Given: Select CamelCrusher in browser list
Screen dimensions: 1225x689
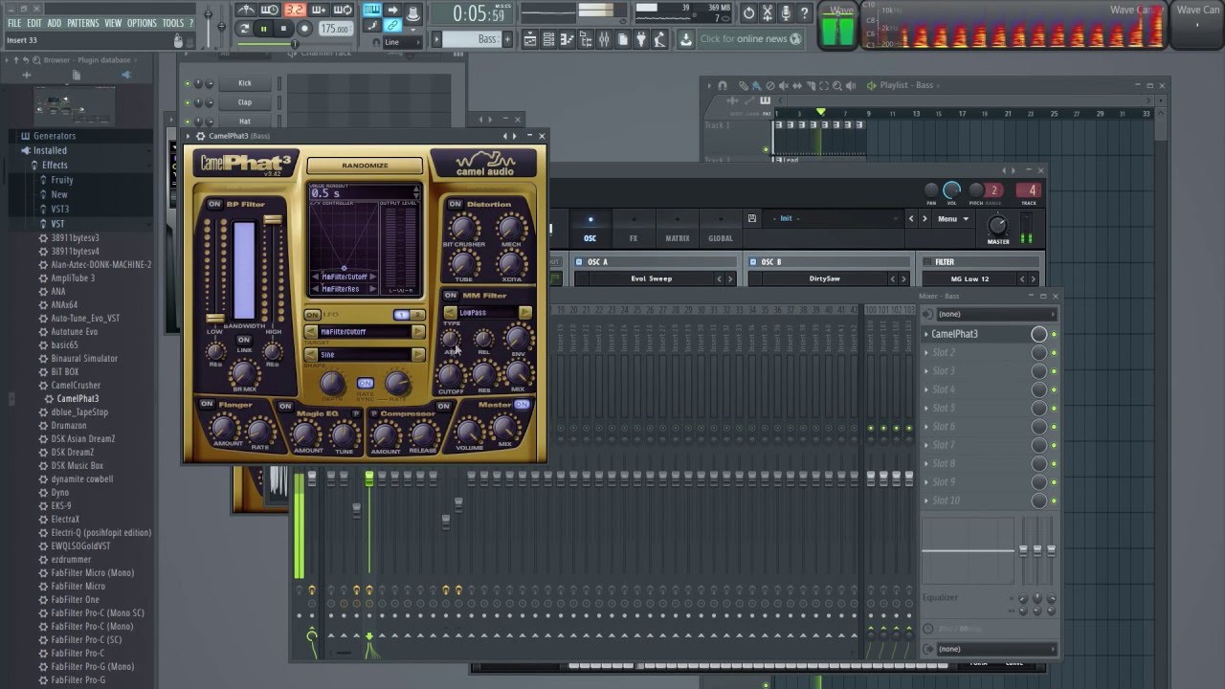Looking at the screenshot, I should 76,386.
